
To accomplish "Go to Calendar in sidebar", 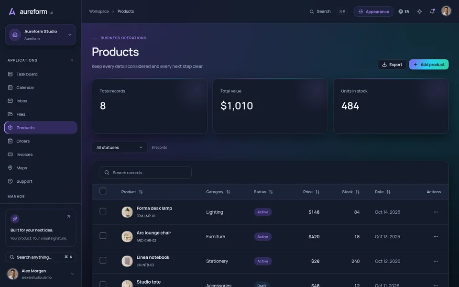I will pyautogui.click(x=41, y=88).
